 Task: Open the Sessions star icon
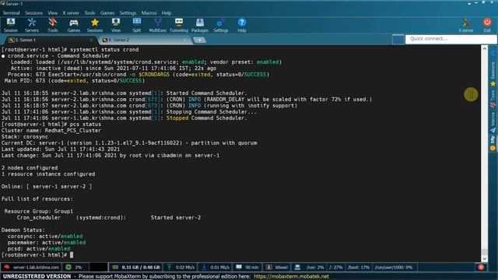[x=95, y=25]
